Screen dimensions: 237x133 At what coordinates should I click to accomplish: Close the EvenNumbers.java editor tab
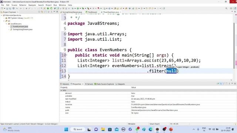120,12
